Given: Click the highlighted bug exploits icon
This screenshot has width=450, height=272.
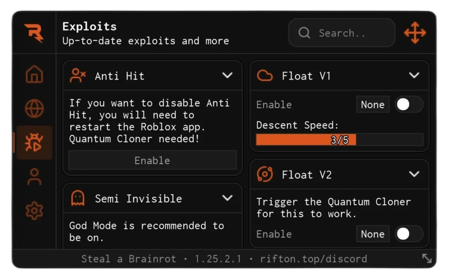Looking at the screenshot, I should click(34, 142).
